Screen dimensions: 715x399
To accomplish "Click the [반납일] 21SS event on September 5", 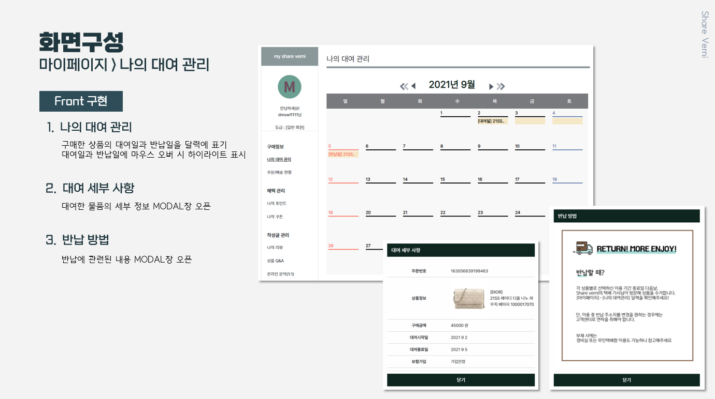I will 344,155.
